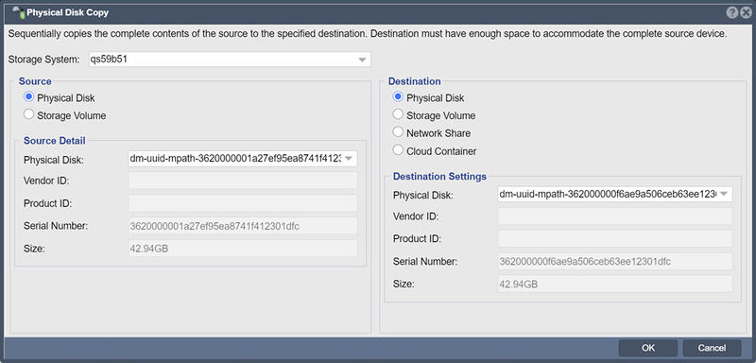The height and width of the screenshot is (363, 756).
Task: Click the help question mark icon
Action: point(731,13)
